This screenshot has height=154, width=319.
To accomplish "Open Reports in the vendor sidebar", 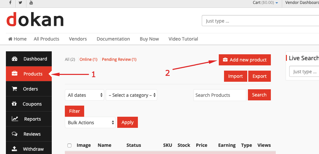I will point(29,119).
